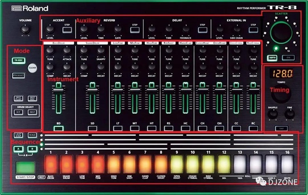Select the PTN SELECT mode button
Viewport: 308px width, 195px height.
19,76
